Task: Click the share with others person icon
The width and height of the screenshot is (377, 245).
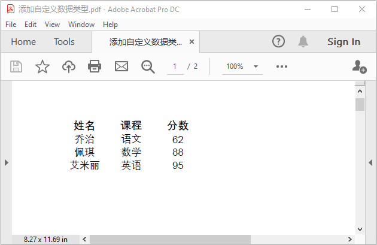Action: point(359,66)
